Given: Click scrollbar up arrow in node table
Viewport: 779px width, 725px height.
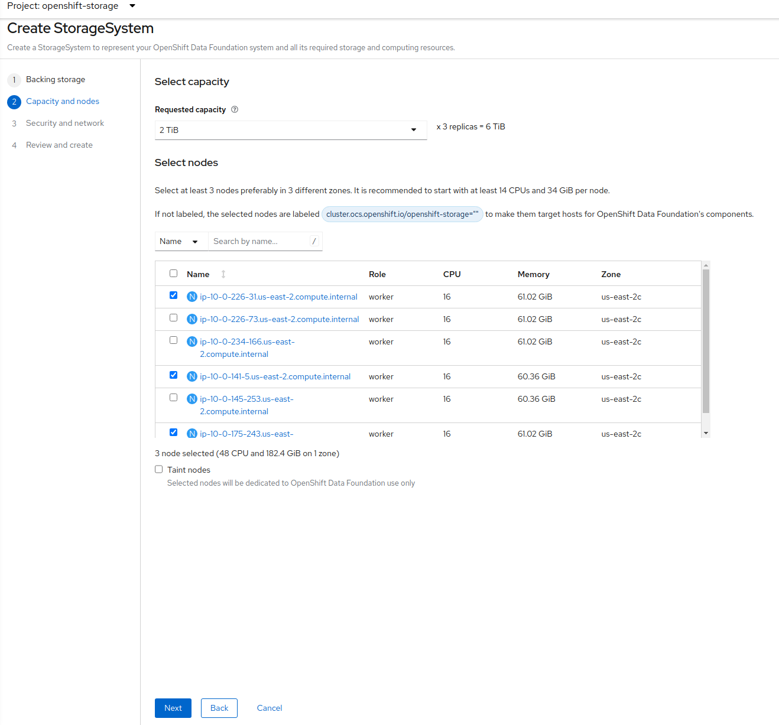Looking at the screenshot, I should (706, 265).
